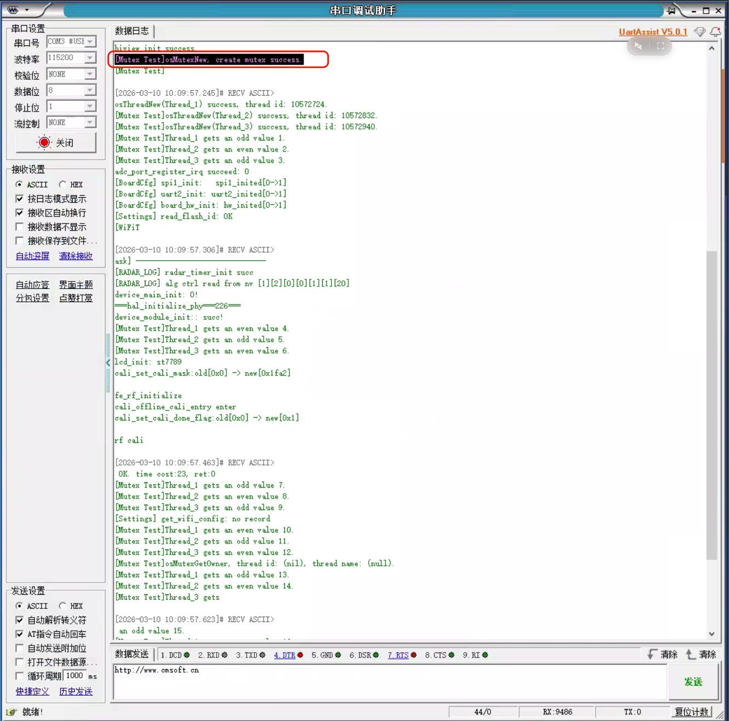Toggle 接收区自动换行 checkbox
Image resolution: width=729 pixels, height=721 pixels.
coord(20,213)
